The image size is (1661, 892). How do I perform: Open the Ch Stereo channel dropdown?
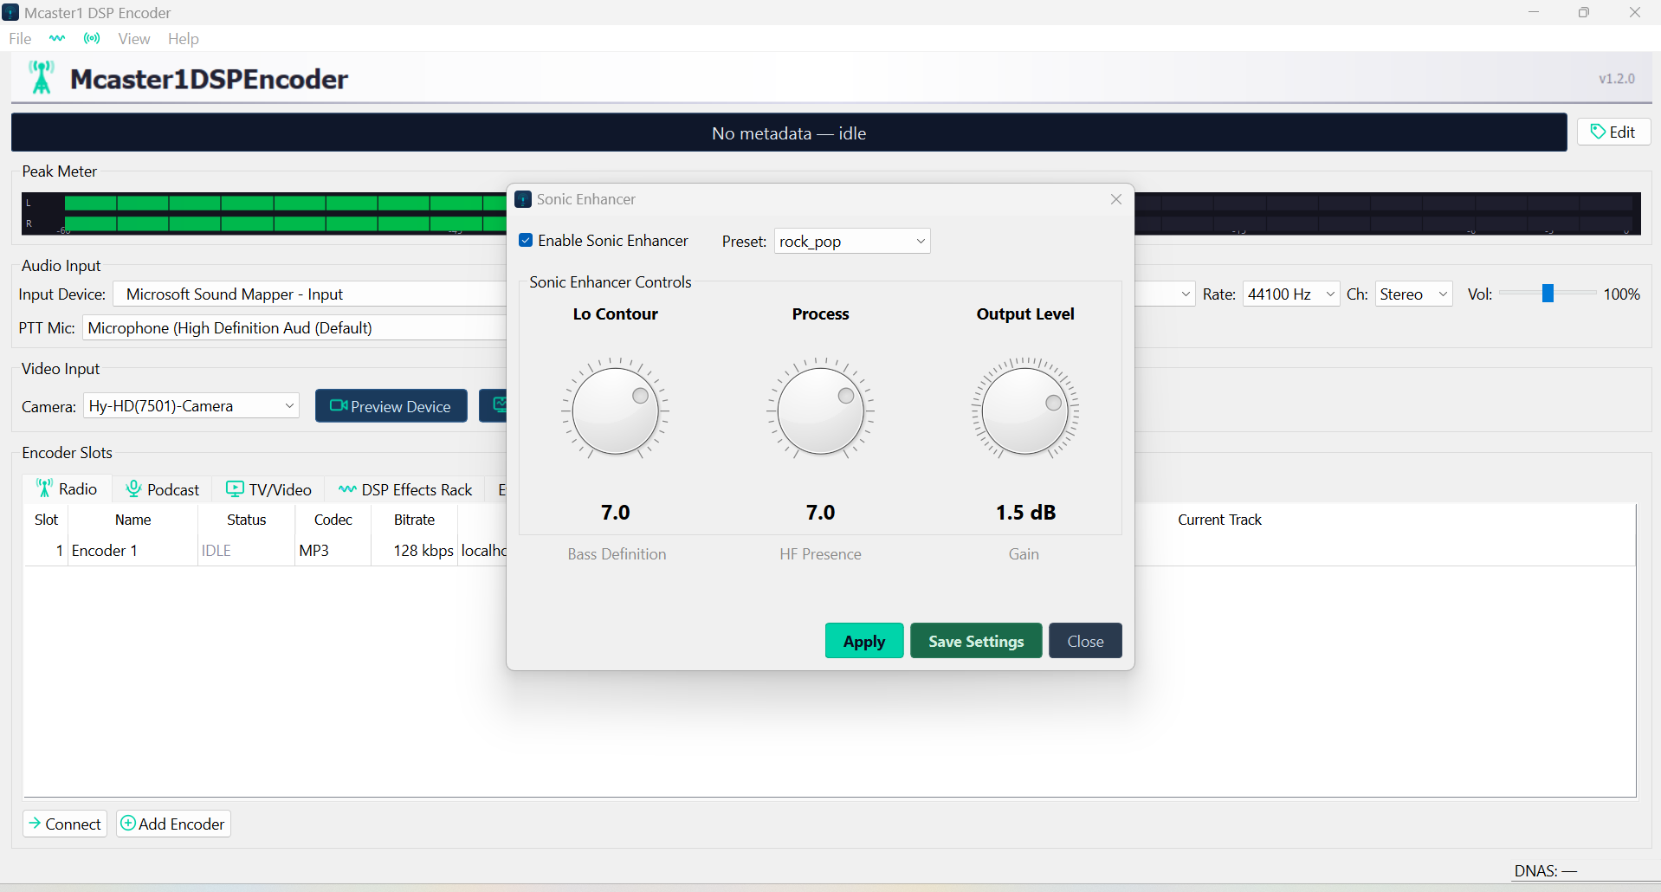pyautogui.click(x=1412, y=294)
